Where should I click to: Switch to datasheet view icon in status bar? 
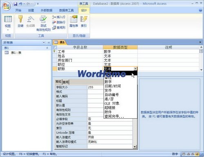coord(184,154)
